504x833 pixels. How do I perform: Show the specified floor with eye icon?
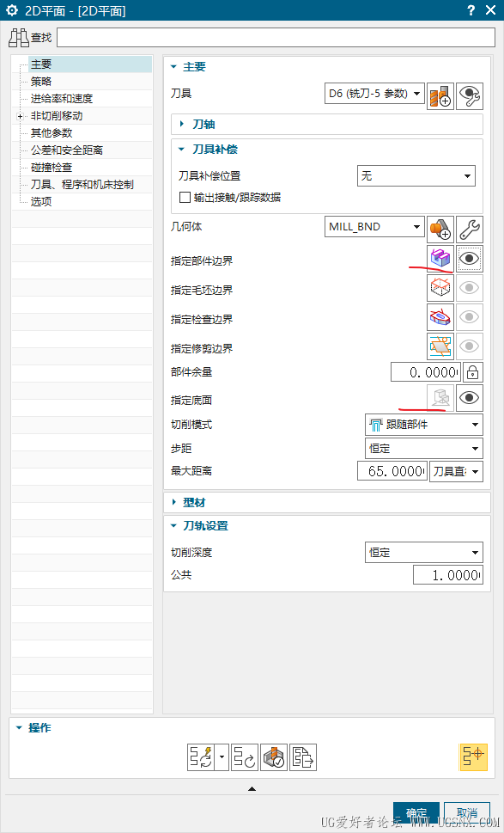[470, 398]
